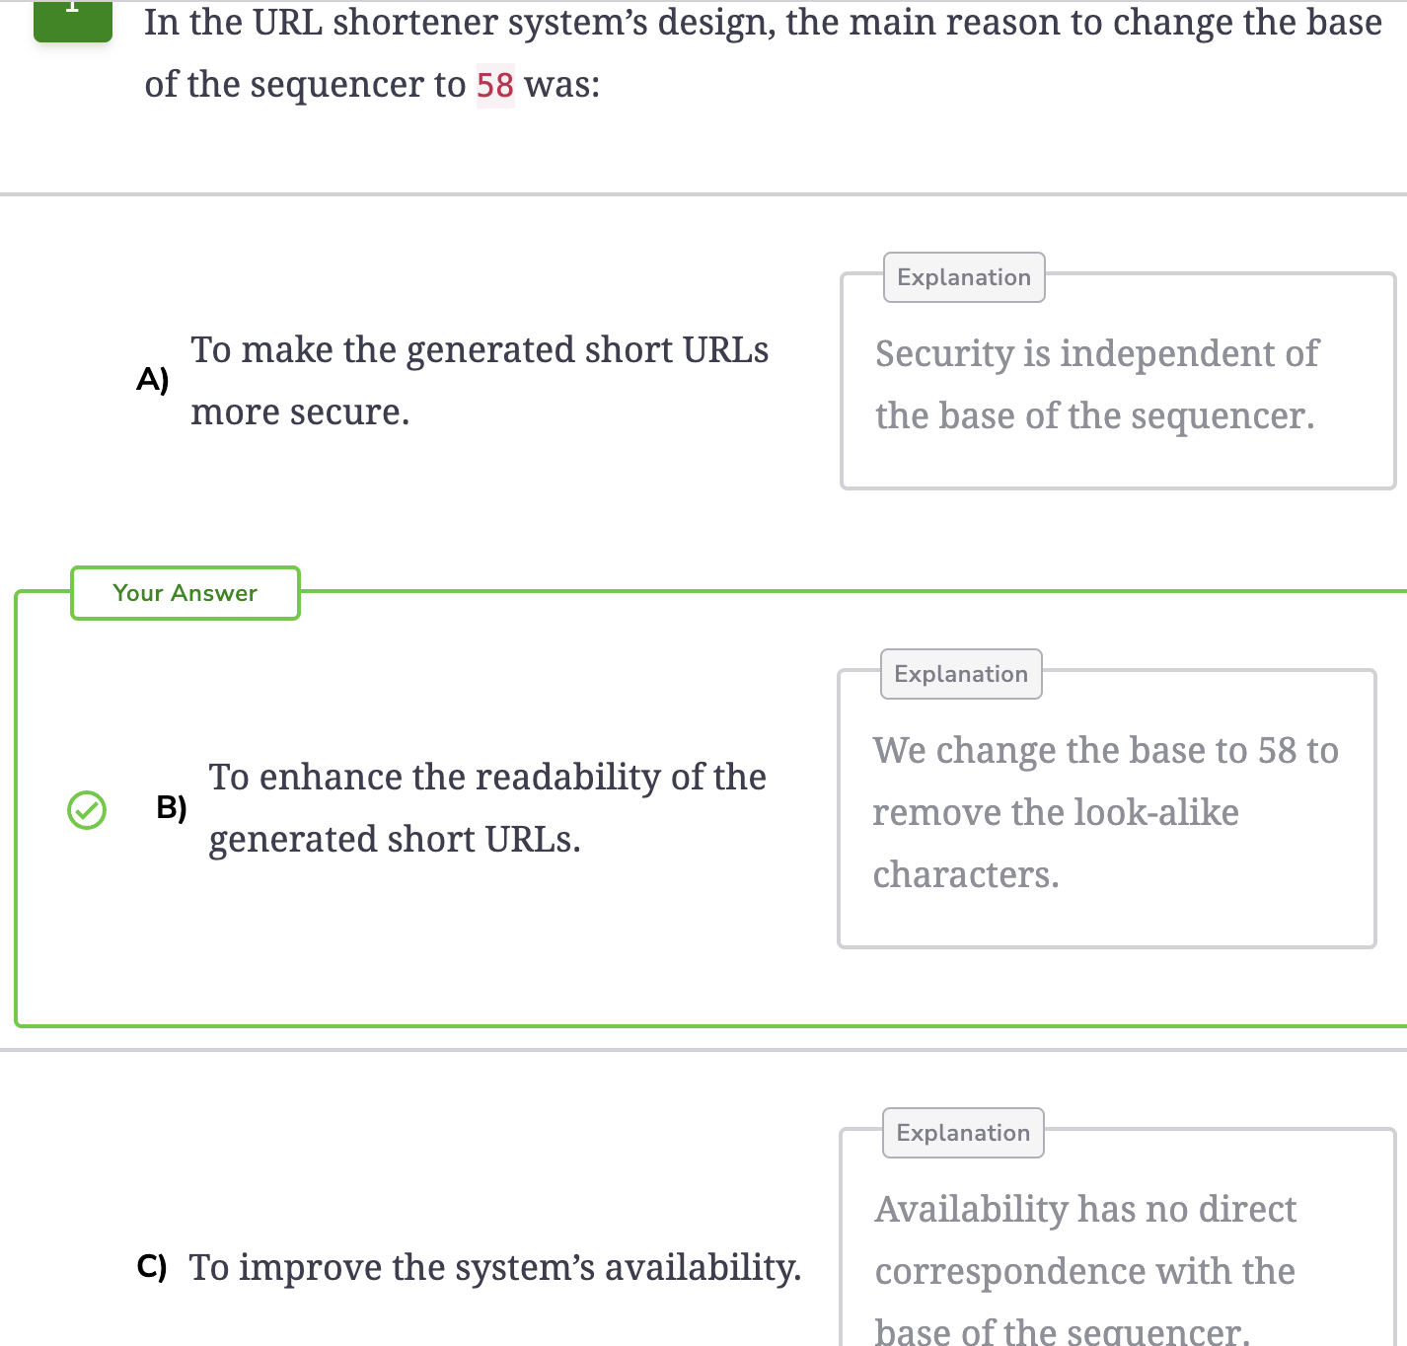Open the Explanation tag for option C
1407x1346 pixels.
(963, 1133)
